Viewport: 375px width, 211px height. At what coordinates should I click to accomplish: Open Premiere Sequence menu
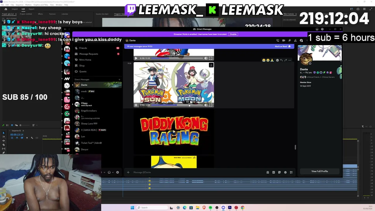pos(19,5)
